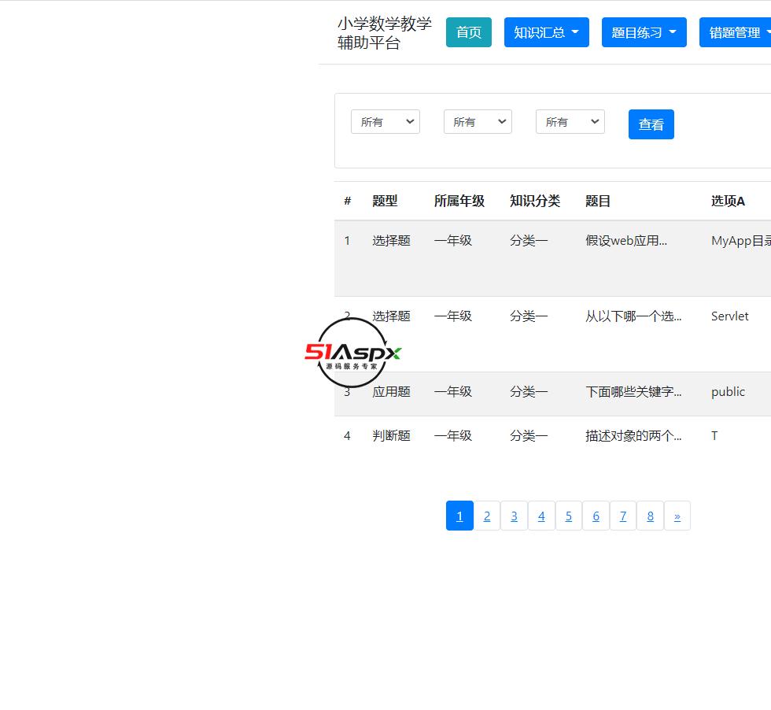
Task: Go to page 2 of results
Action: (x=487, y=516)
